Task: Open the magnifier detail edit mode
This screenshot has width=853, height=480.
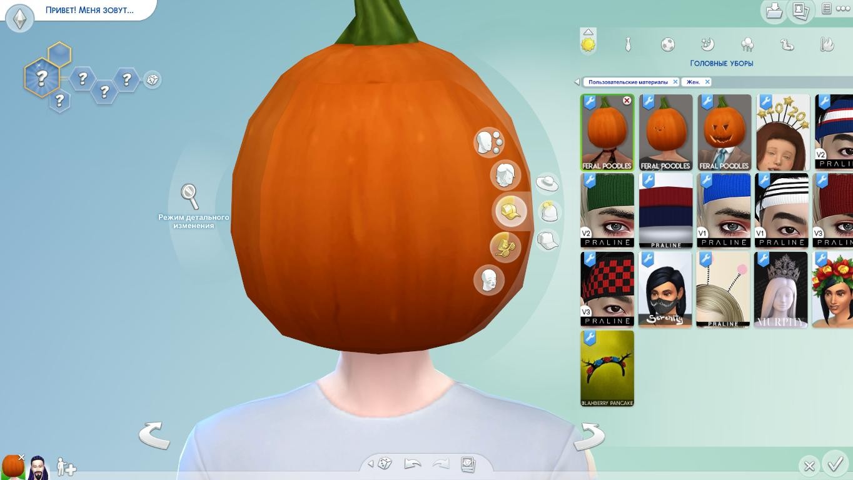Action: pyautogui.click(x=190, y=196)
